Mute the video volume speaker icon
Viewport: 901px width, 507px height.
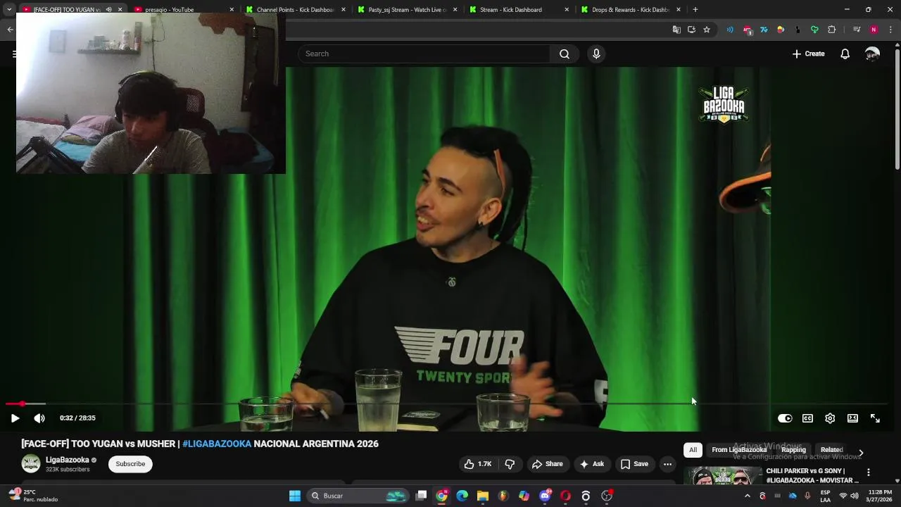[x=39, y=418]
